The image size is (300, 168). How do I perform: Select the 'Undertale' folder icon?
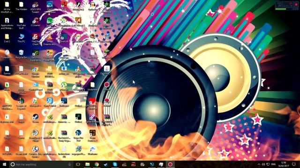click(x=92, y=86)
